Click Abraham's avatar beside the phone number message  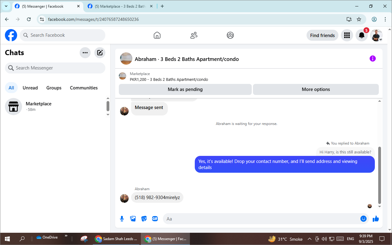coord(124,198)
